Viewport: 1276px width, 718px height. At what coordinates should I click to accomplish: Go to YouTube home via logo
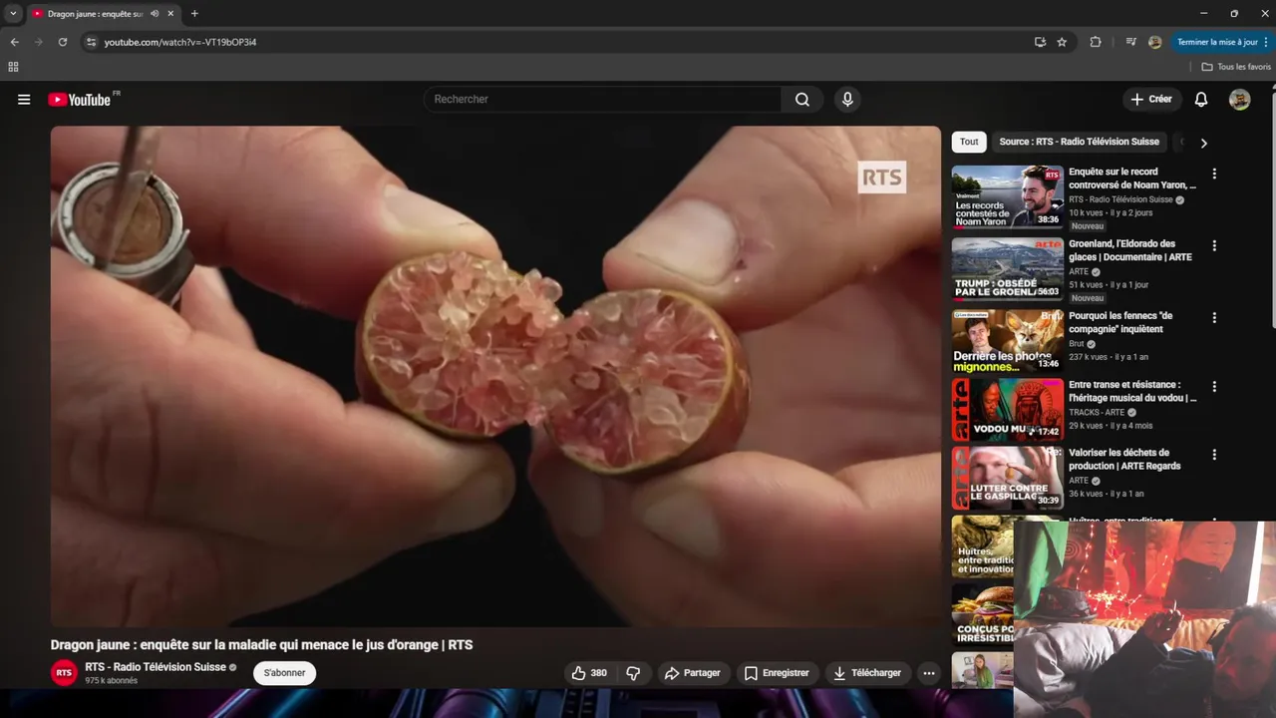pyautogui.click(x=79, y=100)
